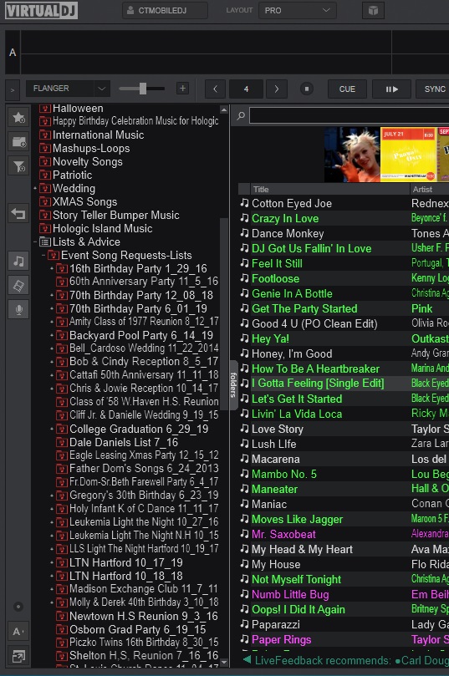Click the music note icon beside Cotton Eyed Joe
The height and width of the screenshot is (676, 449).
point(244,203)
